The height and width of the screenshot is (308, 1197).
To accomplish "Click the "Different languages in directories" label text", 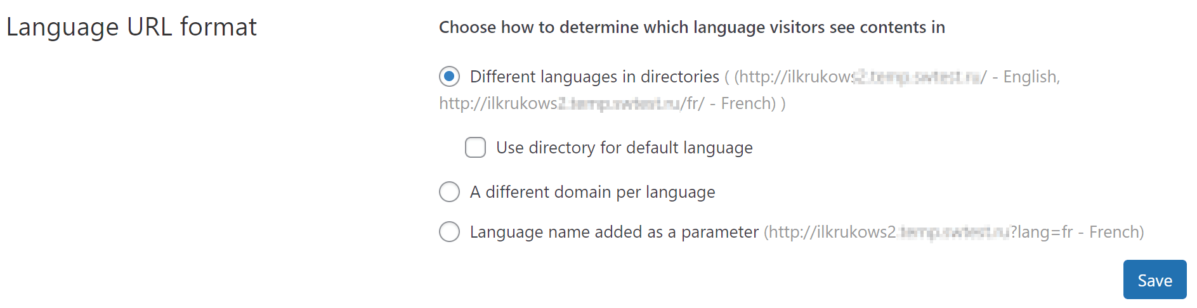I will click(x=594, y=77).
